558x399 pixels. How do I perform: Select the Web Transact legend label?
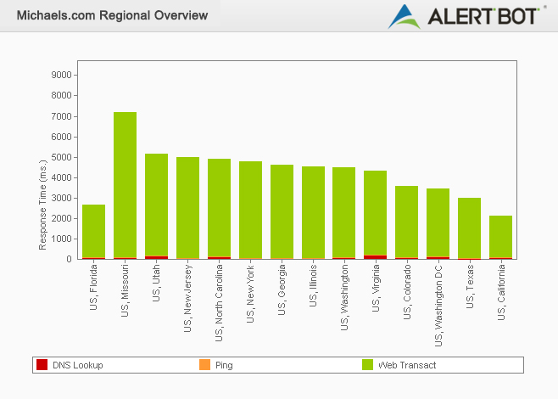pyautogui.click(x=407, y=365)
